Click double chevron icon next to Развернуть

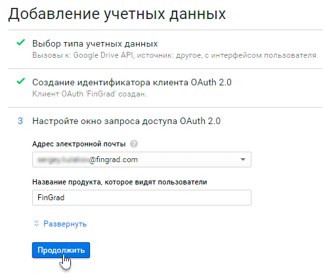[x=36, y=223]
